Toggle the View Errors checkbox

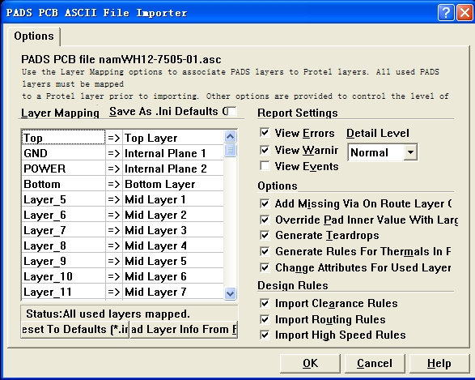pos(265,133)
